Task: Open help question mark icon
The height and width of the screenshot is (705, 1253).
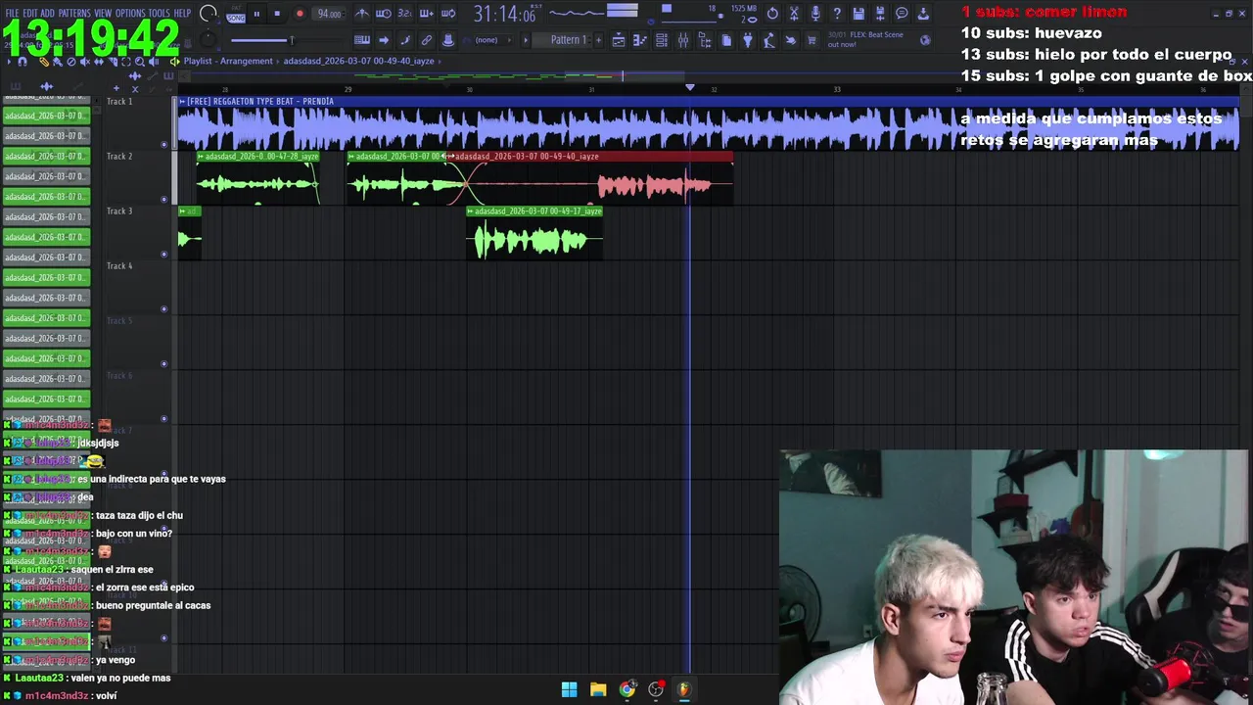Action: tap(837, 14)
